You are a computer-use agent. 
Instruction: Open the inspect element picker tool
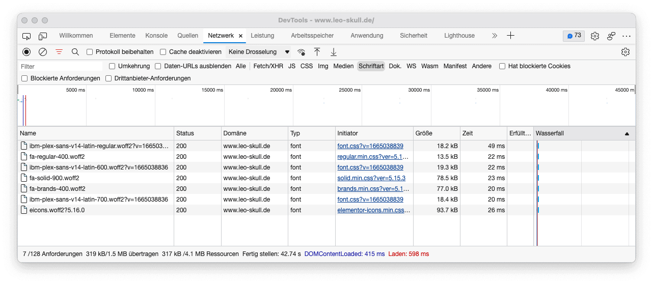pyautogui.click(x=26, y=36)
